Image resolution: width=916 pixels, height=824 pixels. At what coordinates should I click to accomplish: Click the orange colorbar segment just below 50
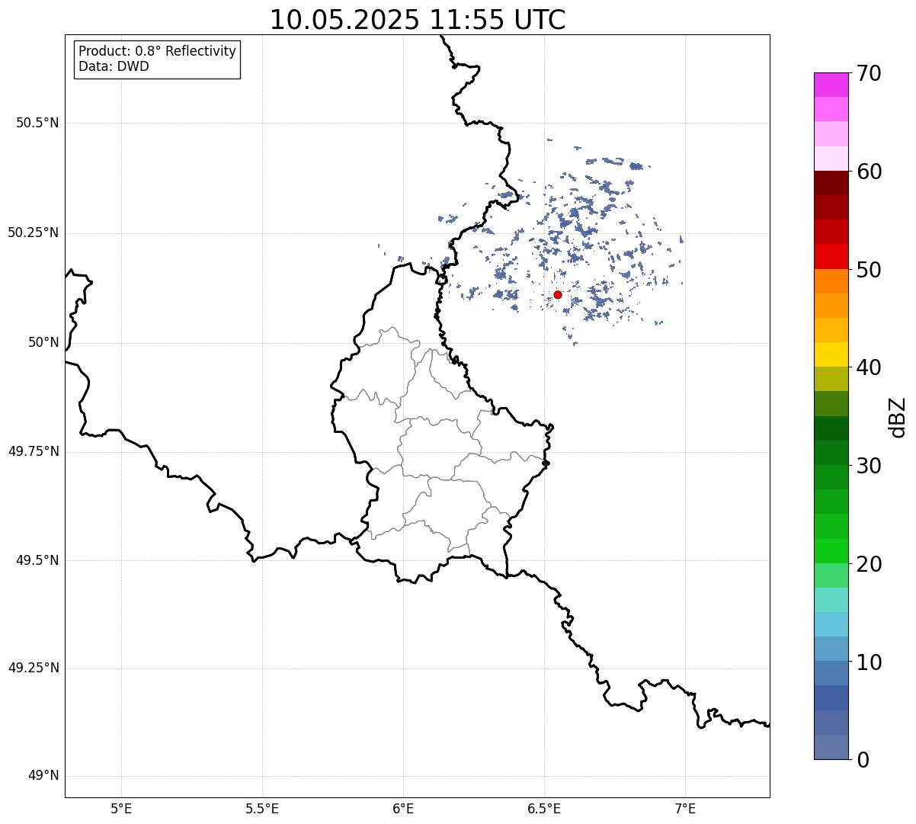[x=831, y=281]
